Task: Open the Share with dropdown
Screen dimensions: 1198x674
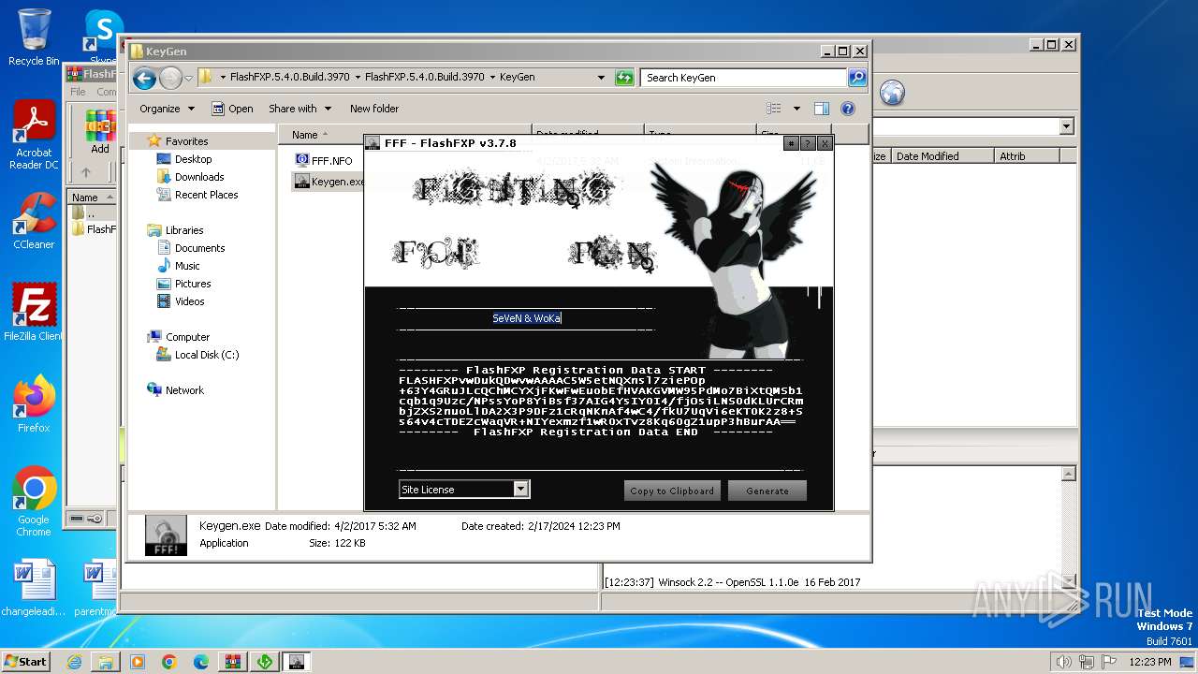Action: [299, 109]
